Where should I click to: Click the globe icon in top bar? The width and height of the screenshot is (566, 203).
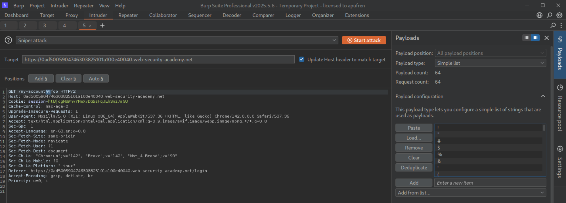click(539, 15)
